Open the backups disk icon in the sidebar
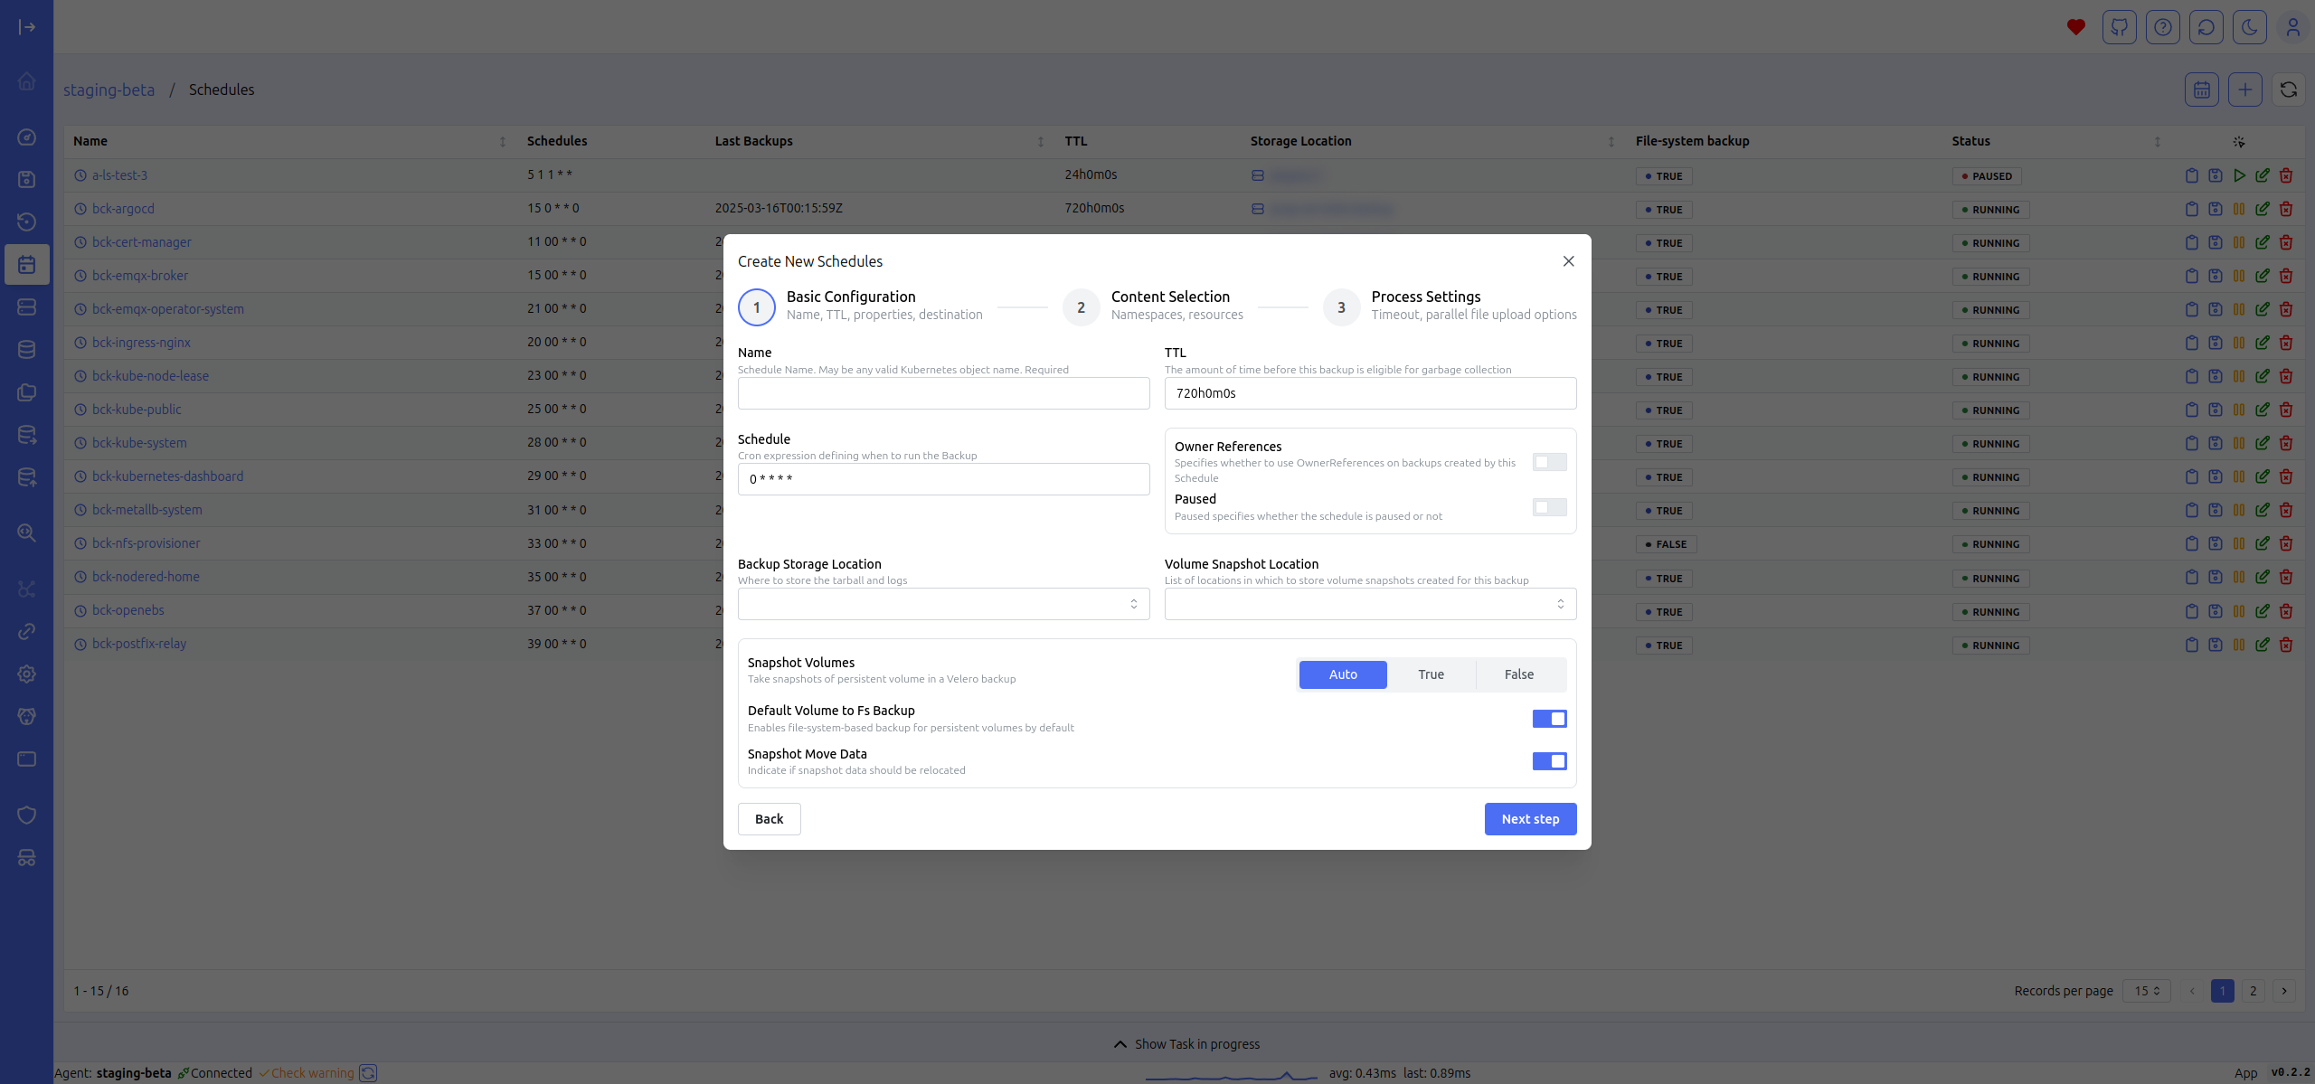 pos(27,179)
